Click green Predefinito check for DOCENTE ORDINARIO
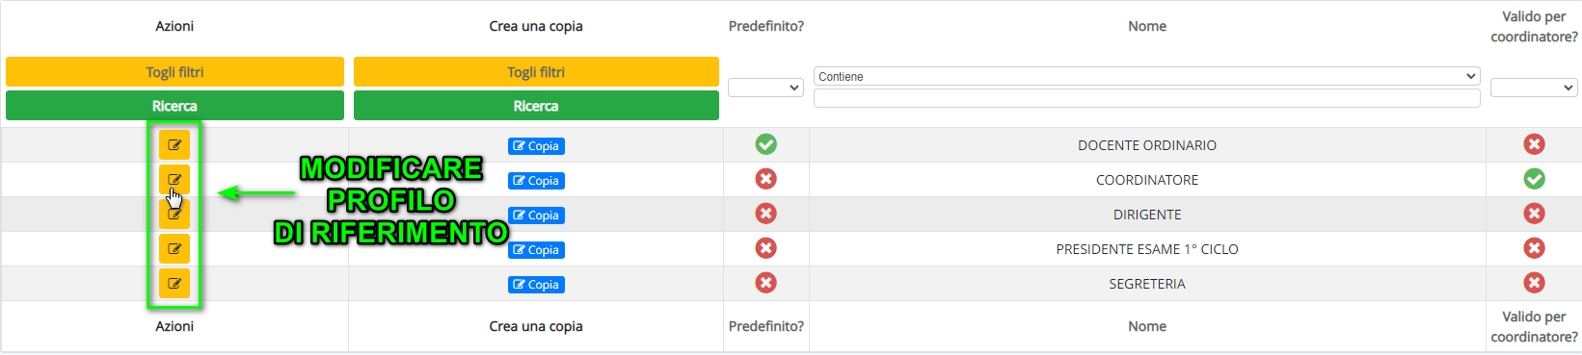The height and width of the screenshot is (355, 1582). click(766, 144)
